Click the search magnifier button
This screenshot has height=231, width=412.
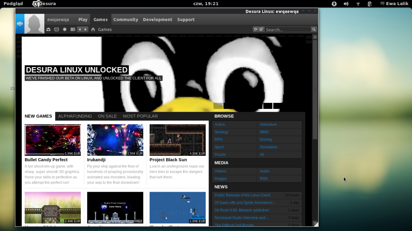tap(314, 29)
